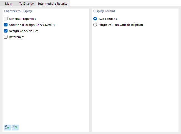181x134 pixels.
Task: Click the Additional Design Check Details label
Action: 32,25
